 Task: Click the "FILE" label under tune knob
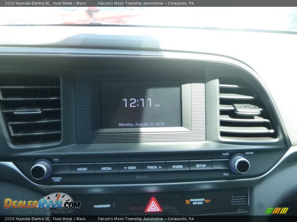226,174
